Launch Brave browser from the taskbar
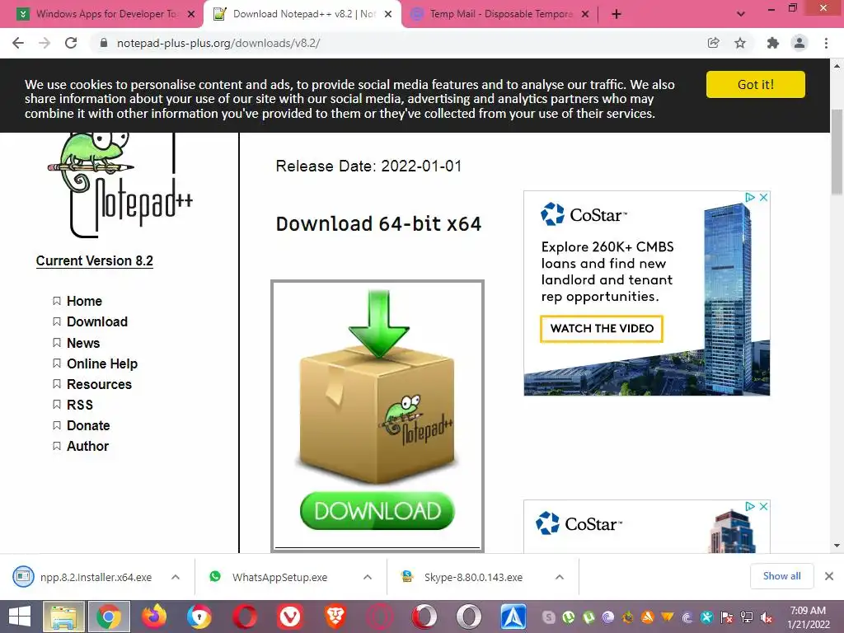 (335, 617)
